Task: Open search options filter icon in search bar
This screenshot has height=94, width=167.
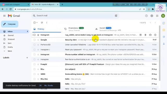Action: [x=116, y=16]
